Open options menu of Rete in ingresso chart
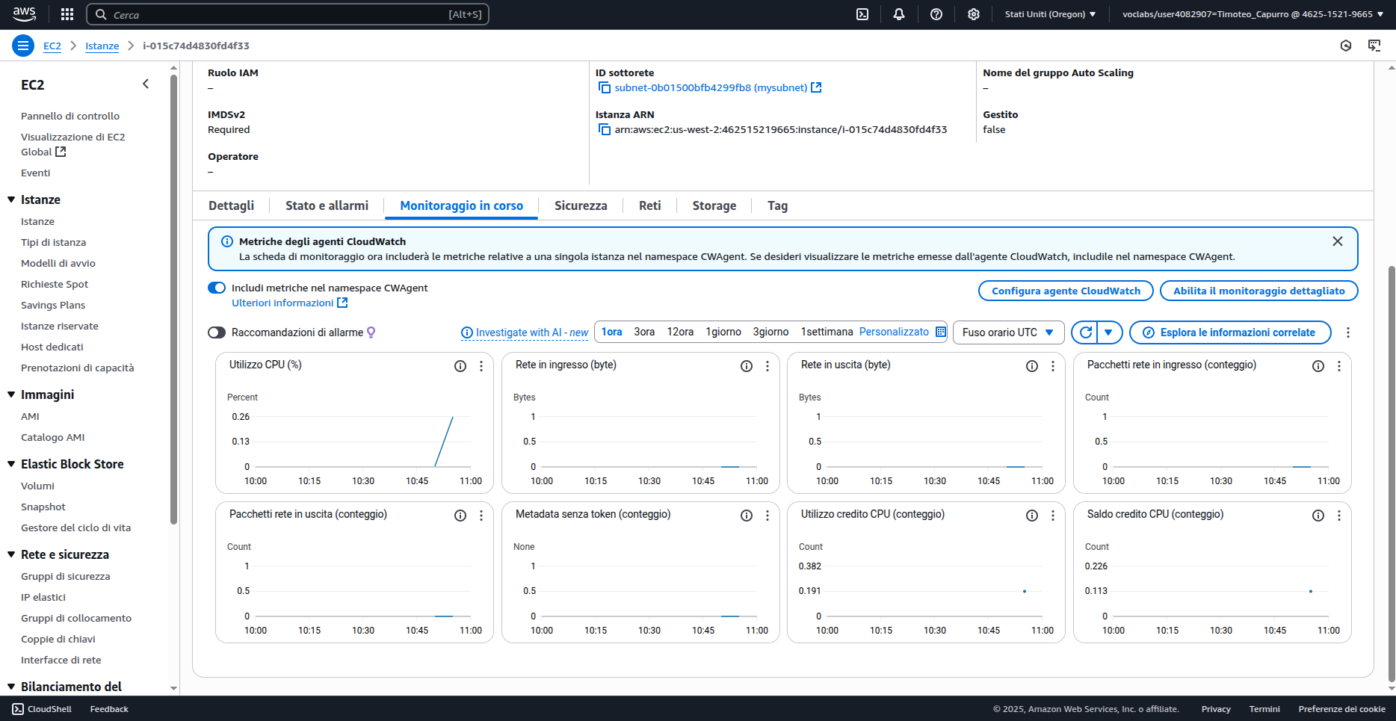1396x721 pixels. 768,366
